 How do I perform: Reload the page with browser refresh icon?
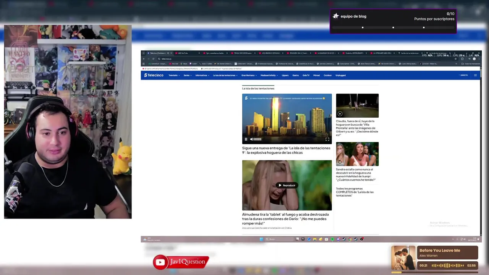153,59
